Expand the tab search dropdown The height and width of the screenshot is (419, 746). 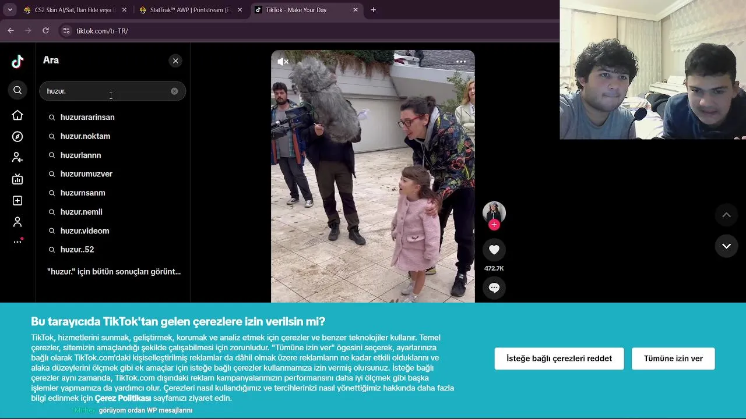point(10,10)
